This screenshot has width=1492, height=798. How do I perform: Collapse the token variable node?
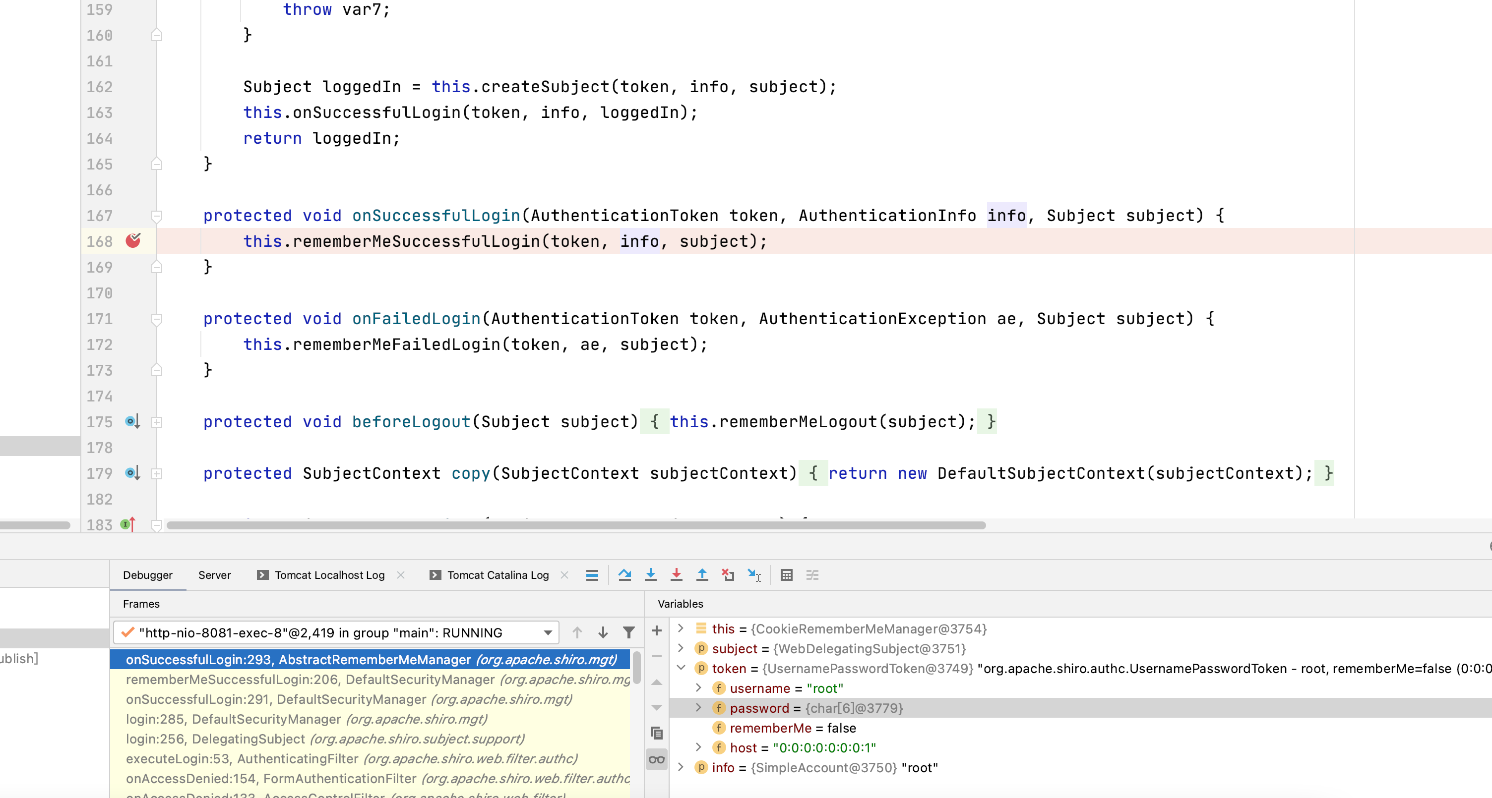(681, 668)
